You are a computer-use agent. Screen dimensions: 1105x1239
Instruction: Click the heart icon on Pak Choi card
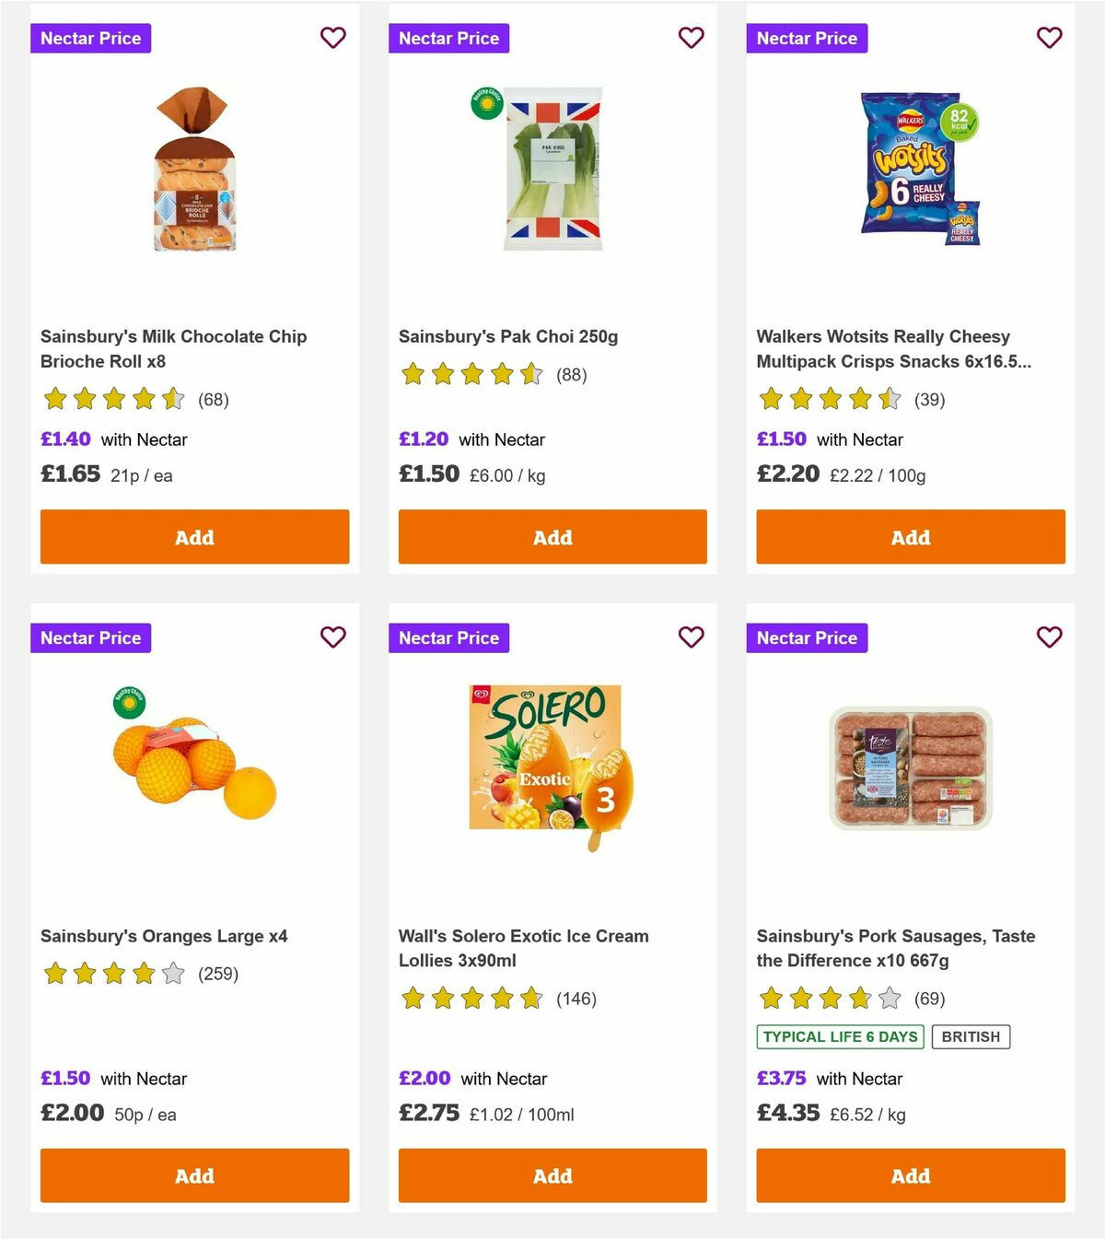691,38
